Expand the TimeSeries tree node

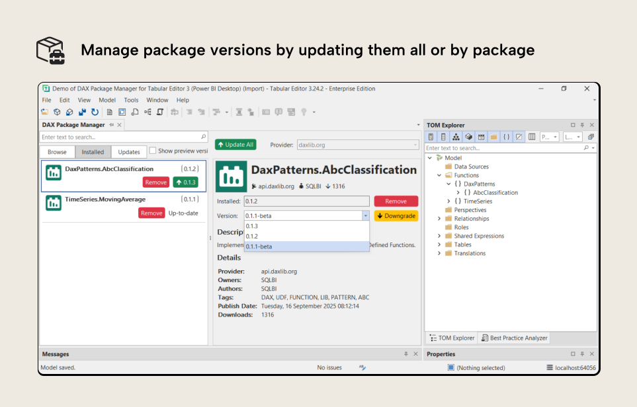pyautogui.click(x=448, y=202)
